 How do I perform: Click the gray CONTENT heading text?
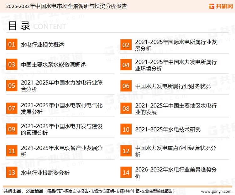coord(50,27)
